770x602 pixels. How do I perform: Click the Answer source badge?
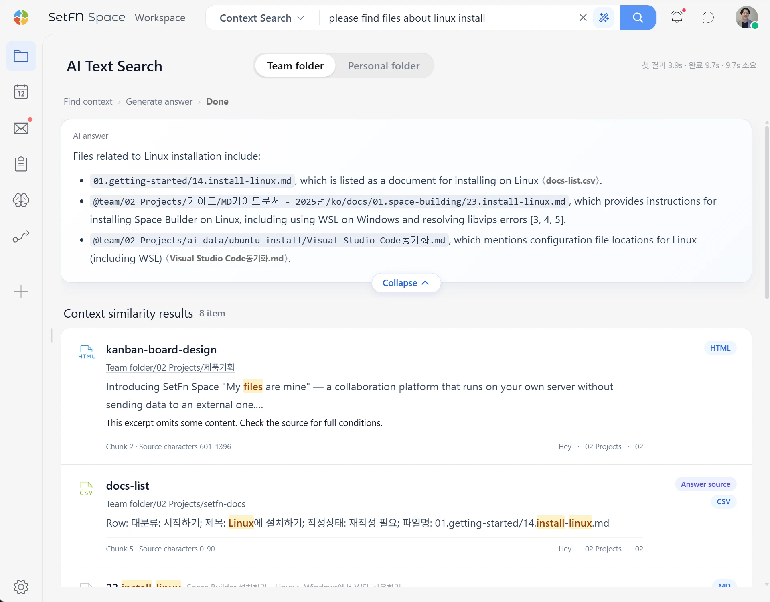(x=705, y=484)
